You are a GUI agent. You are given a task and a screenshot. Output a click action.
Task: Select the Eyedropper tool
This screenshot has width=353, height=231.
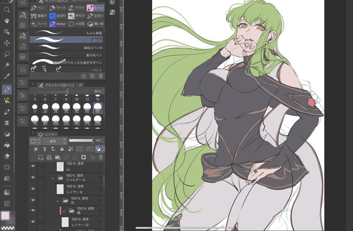[7, 76]
